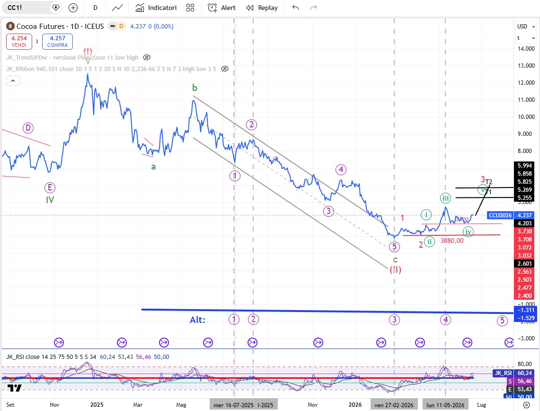
Task: Open the layout templates grid icon
Action: pyautogui.click(x=190, y=8)
